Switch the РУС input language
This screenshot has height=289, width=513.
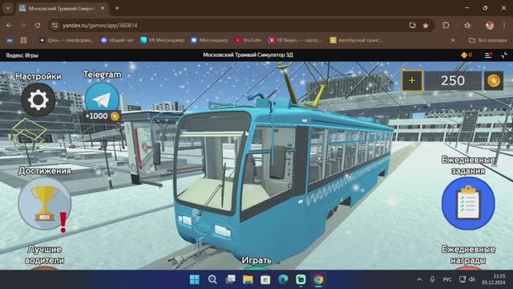point(447,279)
